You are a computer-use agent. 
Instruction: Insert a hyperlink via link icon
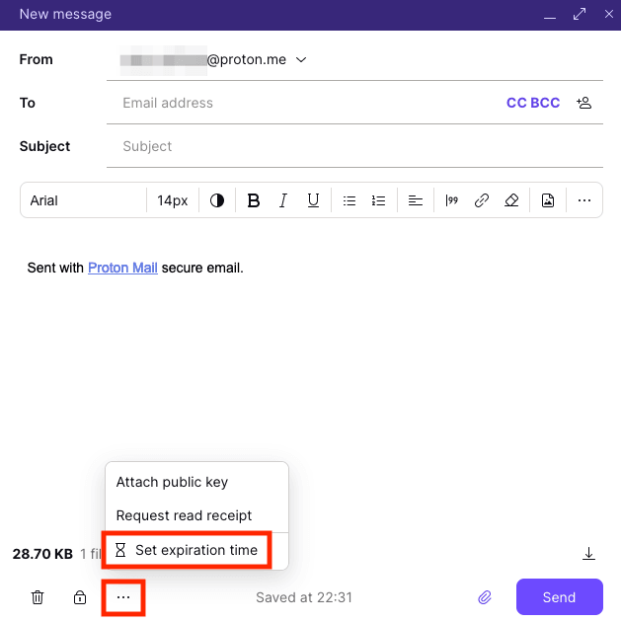[x=482, y=200]
